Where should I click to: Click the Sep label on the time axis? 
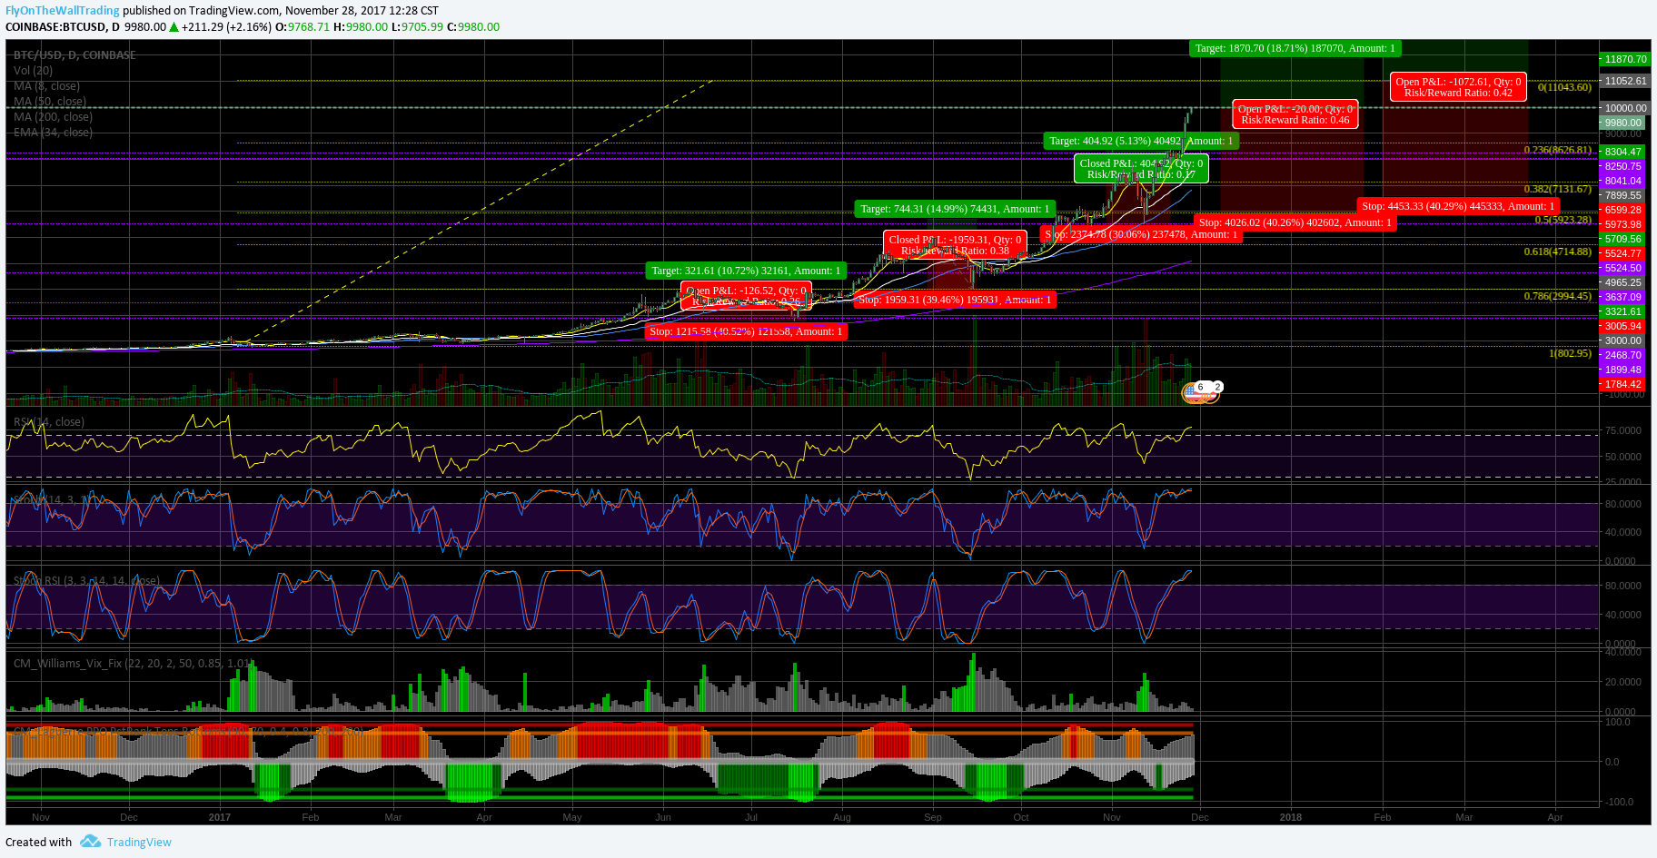[x=933, y=817]
